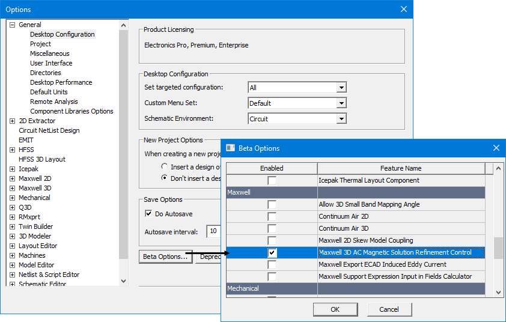Select Circuit NetList Design item

pos(49,130)
